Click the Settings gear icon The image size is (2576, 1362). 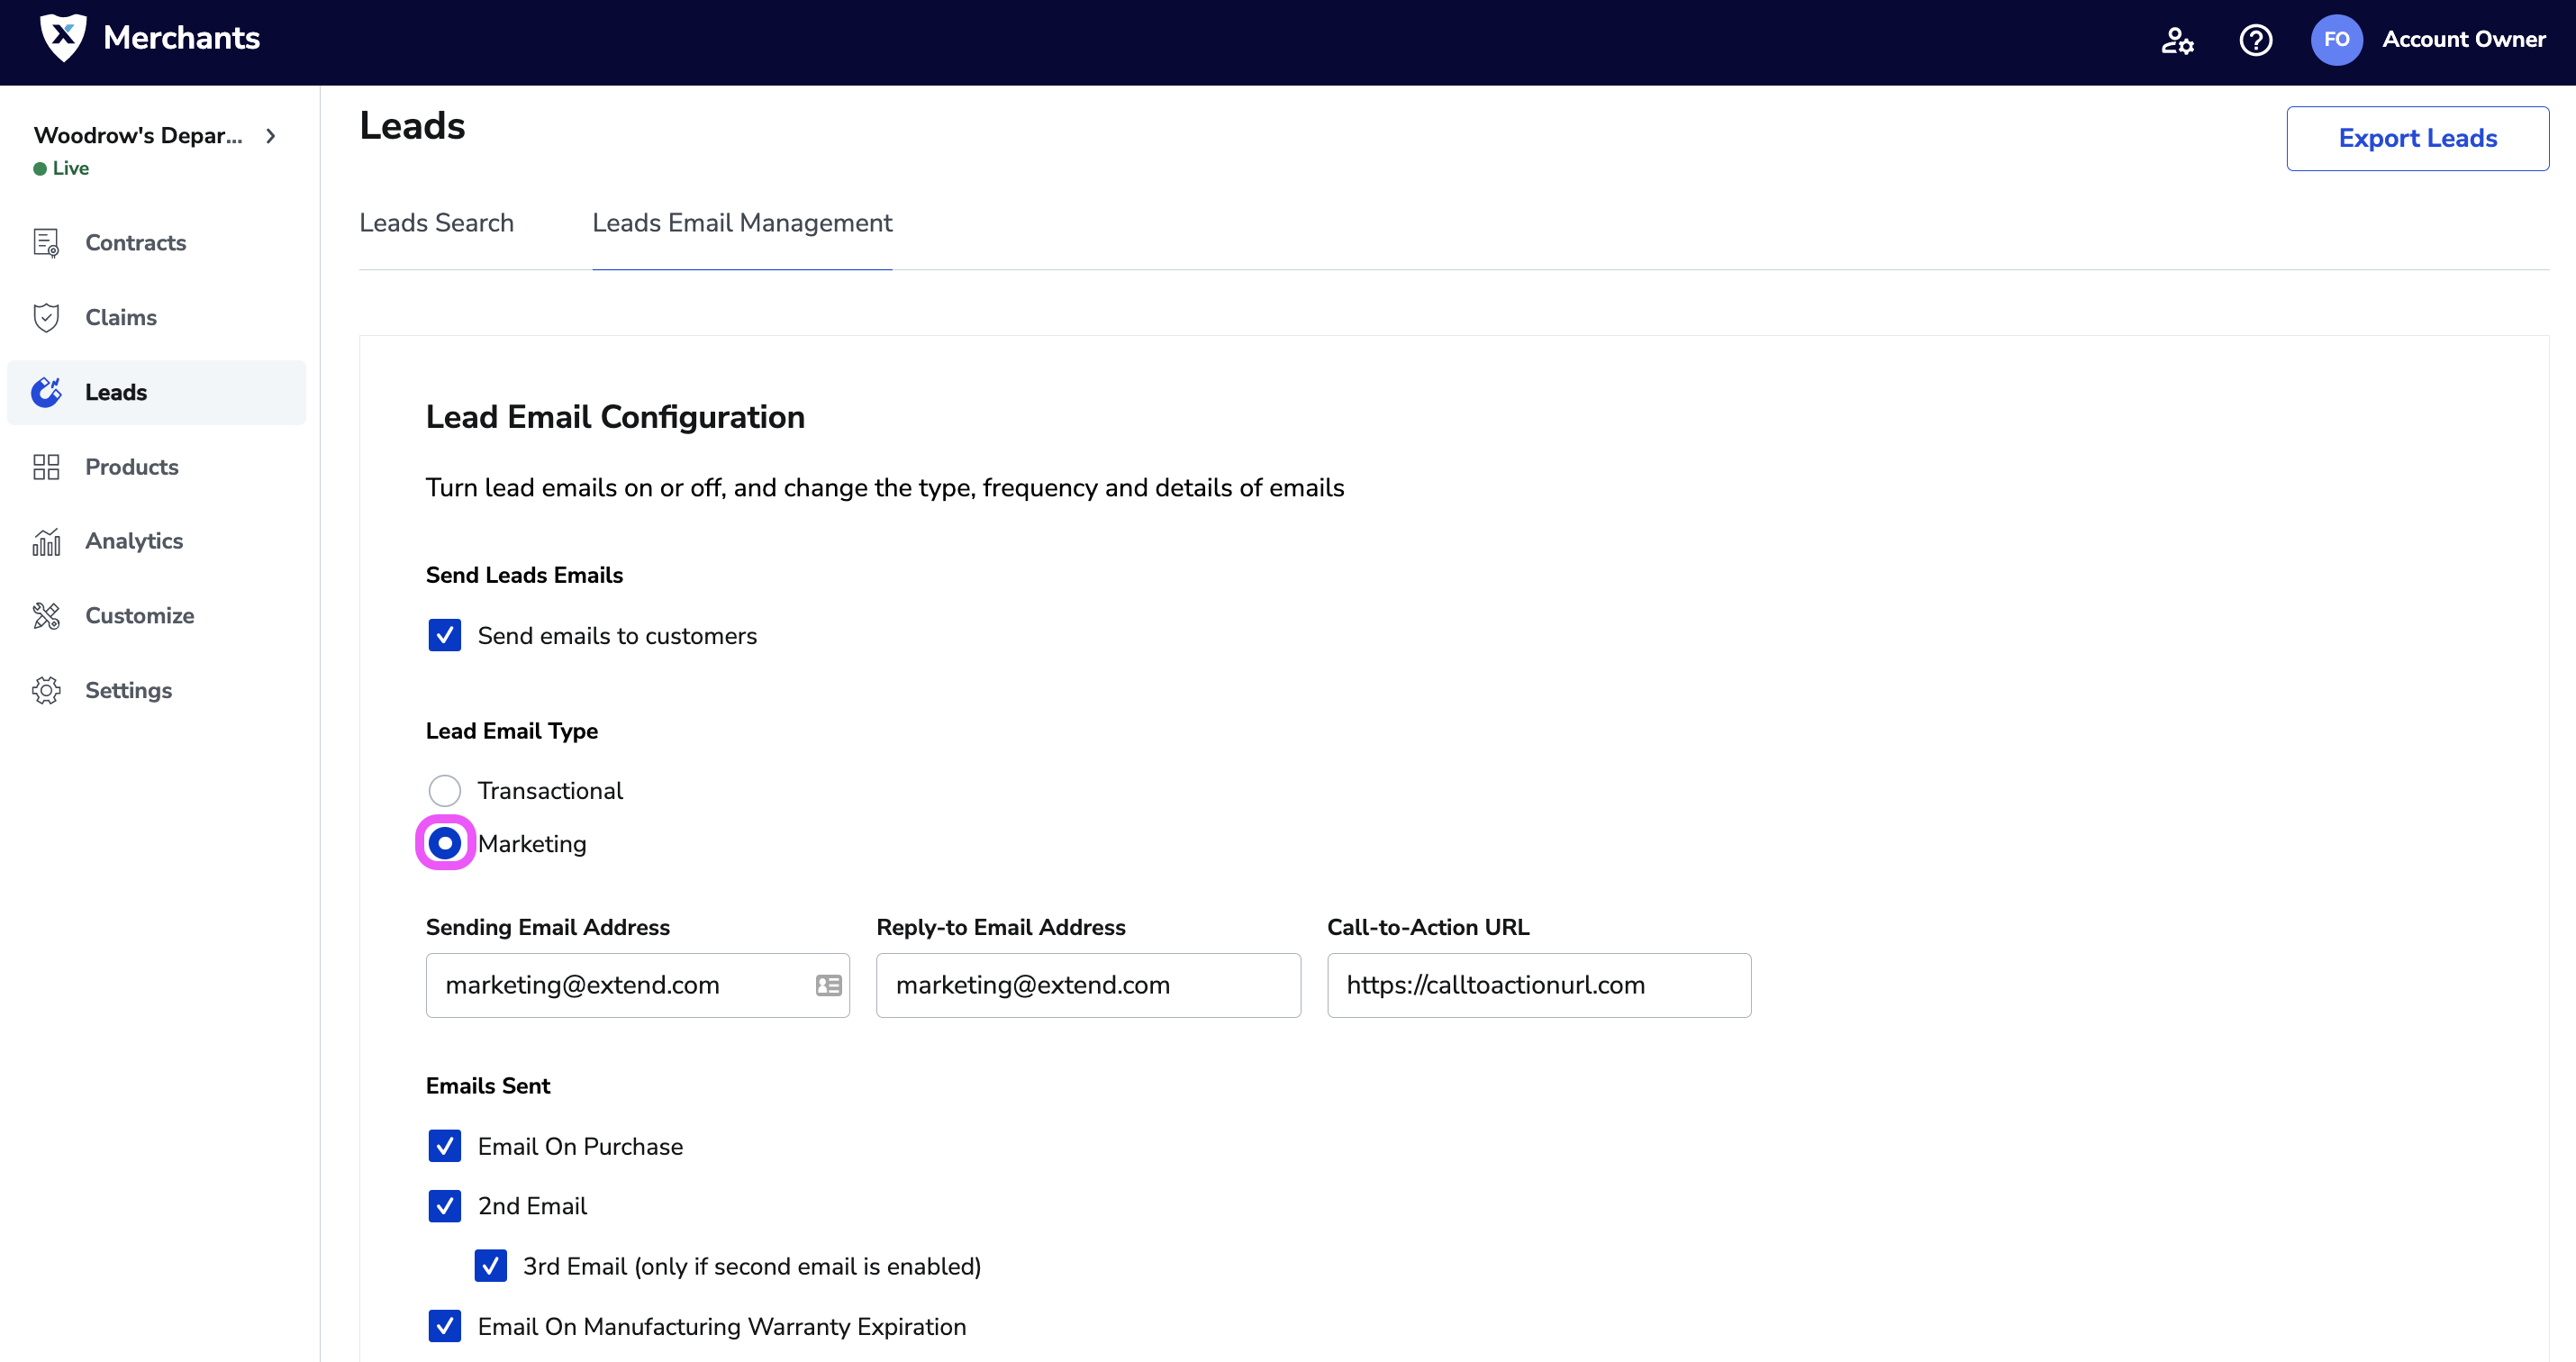(46, 690)
